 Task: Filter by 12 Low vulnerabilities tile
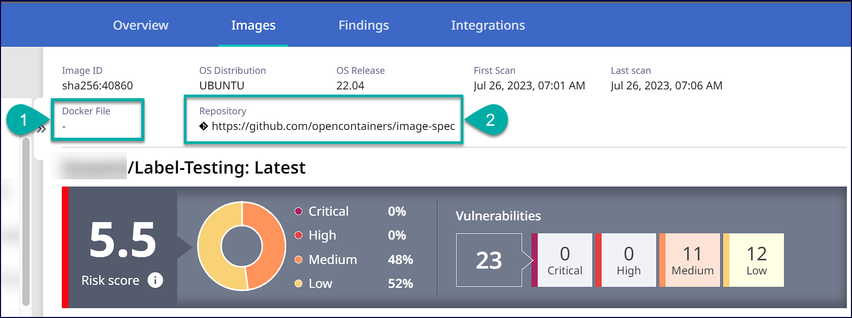click(x=756, y=260)
